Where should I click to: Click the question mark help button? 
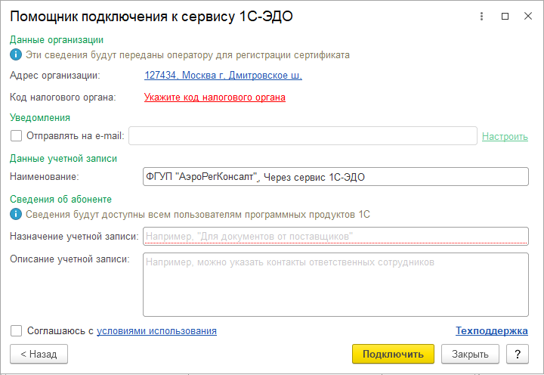coord(518,354)
